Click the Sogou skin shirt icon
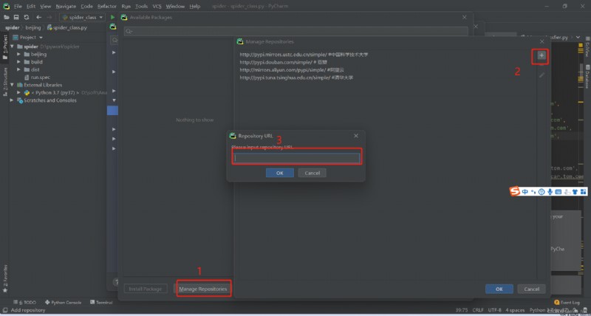 pos(575,192)
